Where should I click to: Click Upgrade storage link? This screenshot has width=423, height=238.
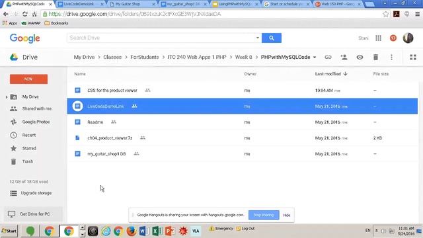pos(36,193)
